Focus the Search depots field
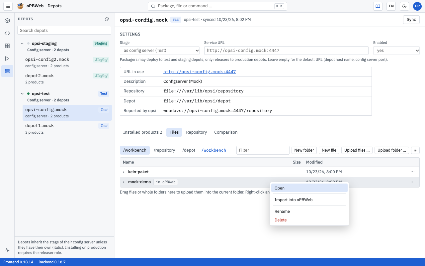The width and height of the screenshot is (425, 266). click(x=64, y=30)
